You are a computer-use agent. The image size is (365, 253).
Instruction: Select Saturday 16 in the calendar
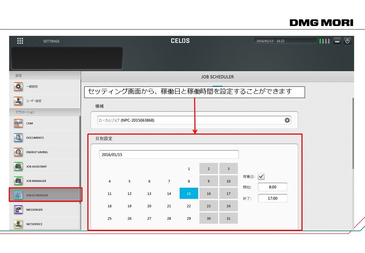pyautogui.click(x=208, y=194)
